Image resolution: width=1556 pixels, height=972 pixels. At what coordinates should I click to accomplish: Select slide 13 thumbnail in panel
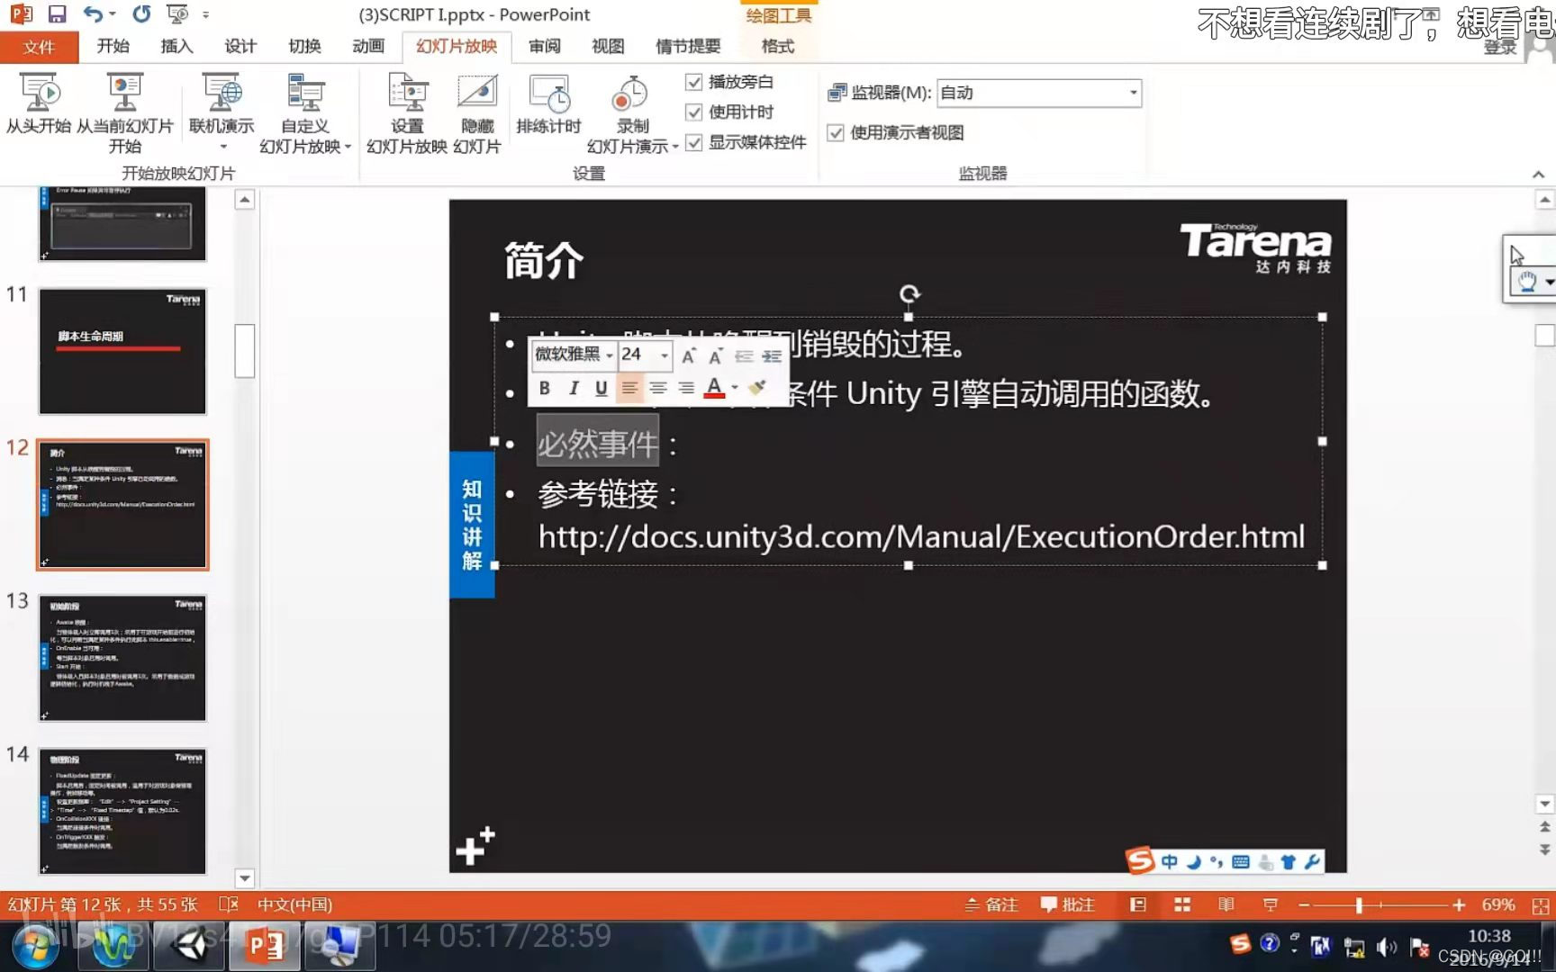click(x=123, y=658)
